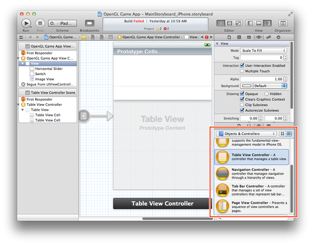Open the Scheme selector in the toolbar
This screenshot has width=311, height=245.
[62, 23]
